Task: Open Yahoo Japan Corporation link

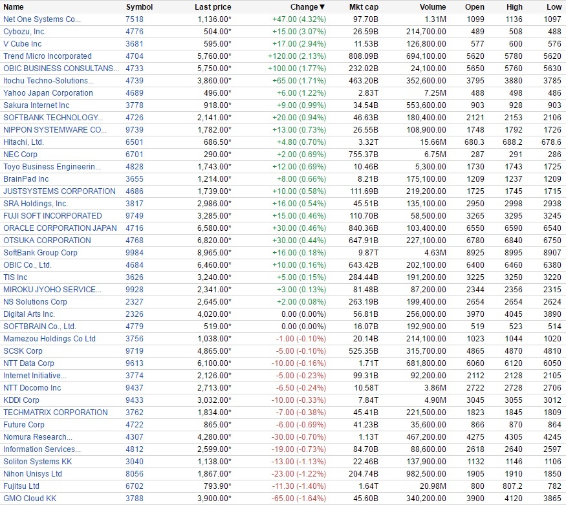Action: coord(48,92)
